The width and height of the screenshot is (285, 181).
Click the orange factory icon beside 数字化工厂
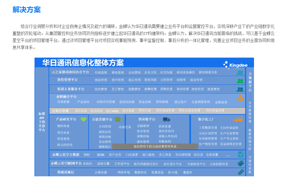point(238,119)
